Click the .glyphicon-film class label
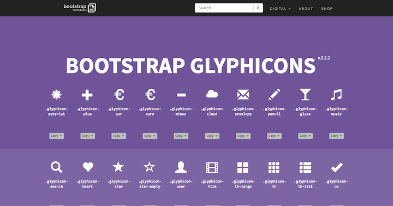This screenshot has height=206, width=393. [x=212, y=184]
